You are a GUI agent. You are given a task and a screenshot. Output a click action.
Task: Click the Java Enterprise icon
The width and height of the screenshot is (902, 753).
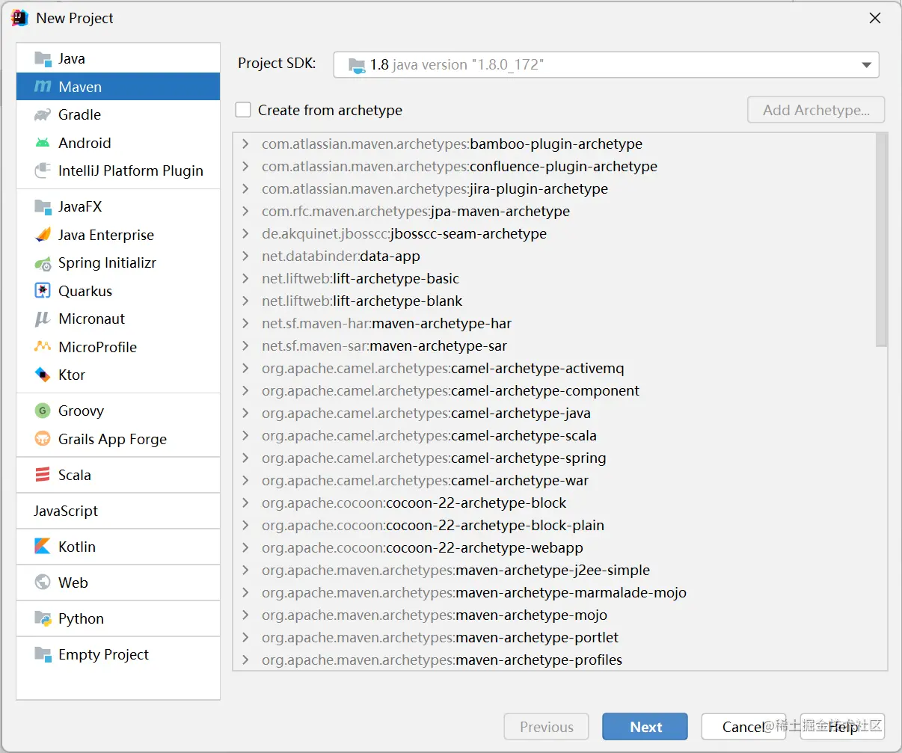43,235
